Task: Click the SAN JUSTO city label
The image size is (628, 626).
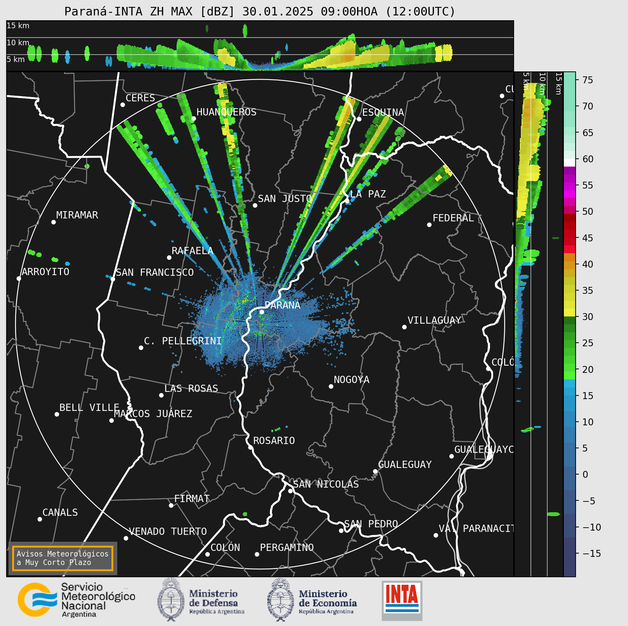Action: pos(285,199)
